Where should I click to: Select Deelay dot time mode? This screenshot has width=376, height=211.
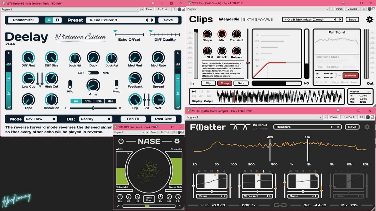(110, 101)
